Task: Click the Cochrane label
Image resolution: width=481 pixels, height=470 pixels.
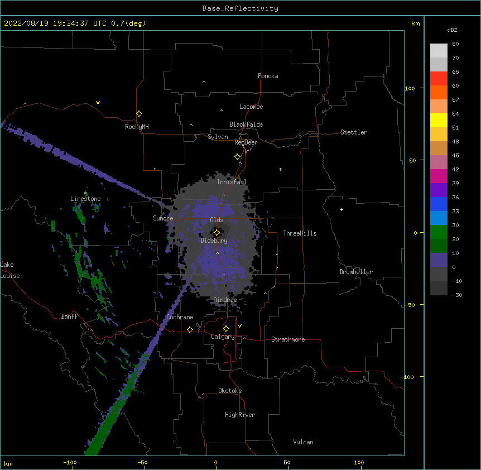Action: tap(180, 317)
